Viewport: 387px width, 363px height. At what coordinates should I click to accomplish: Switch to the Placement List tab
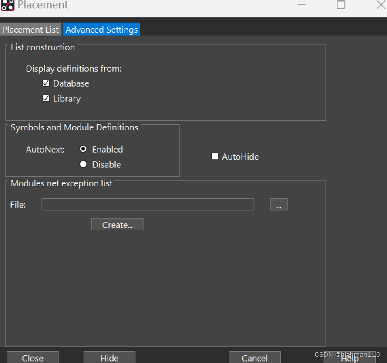tap(30, 30)
